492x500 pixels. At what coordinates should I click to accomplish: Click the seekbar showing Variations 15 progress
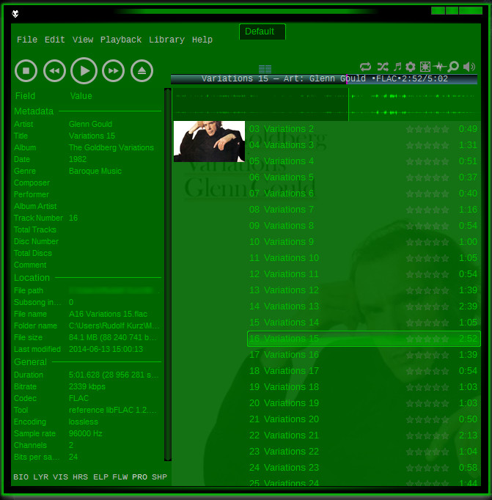(324, 78)
